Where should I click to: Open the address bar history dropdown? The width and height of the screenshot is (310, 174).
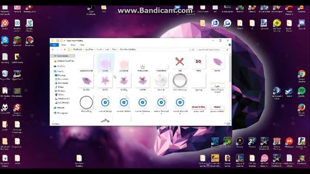[190, 50]
